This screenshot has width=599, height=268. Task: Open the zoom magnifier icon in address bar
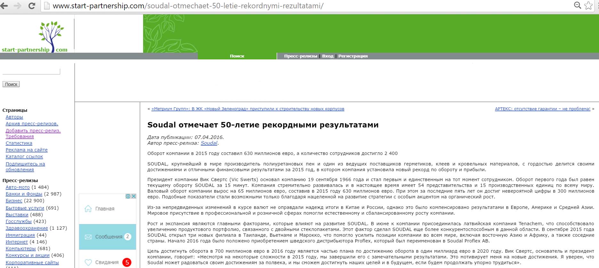[578, 5]
